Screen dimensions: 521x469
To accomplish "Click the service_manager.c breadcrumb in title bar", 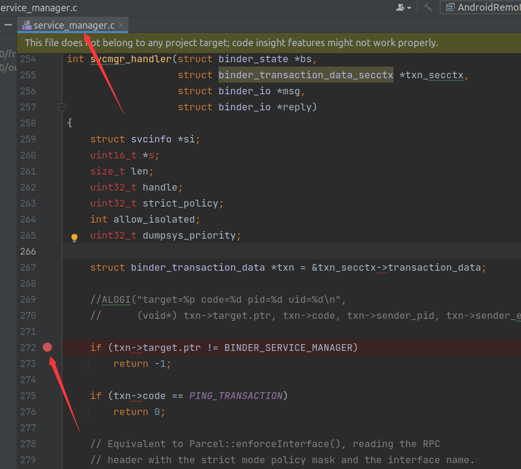I will point(38,8).
